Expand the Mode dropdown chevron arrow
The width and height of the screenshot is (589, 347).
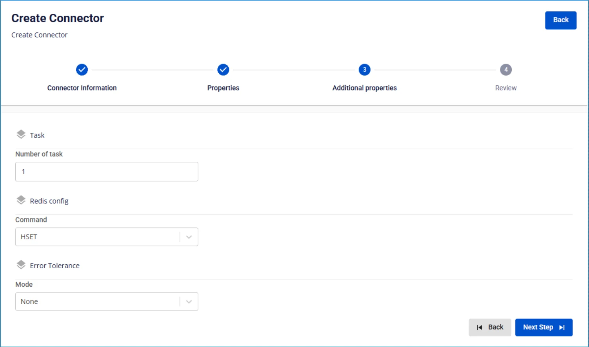tap(189, 302)
